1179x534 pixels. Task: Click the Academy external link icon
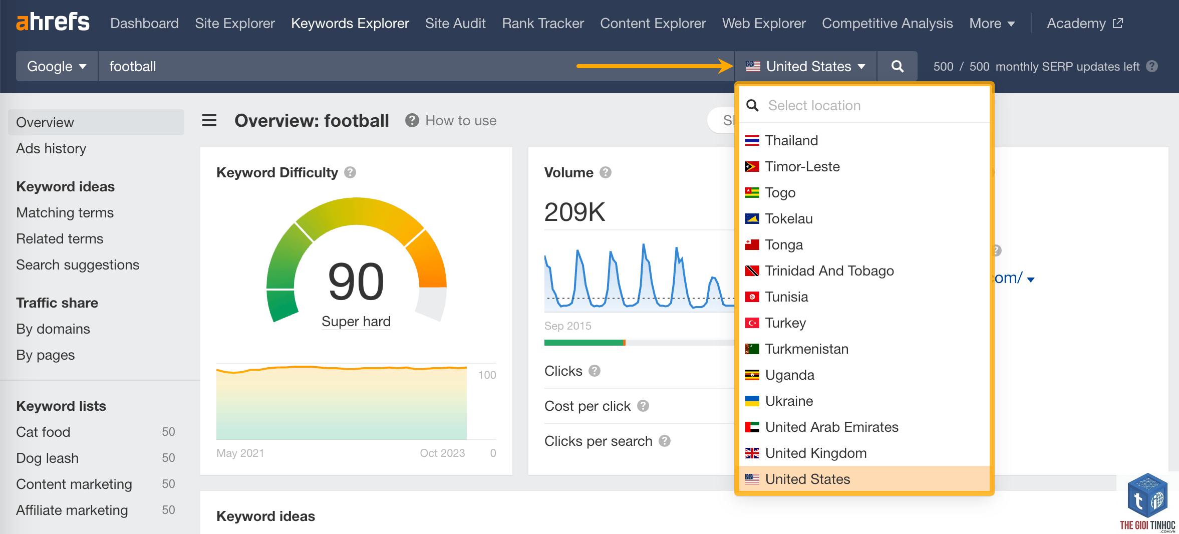coord(1118,23)
